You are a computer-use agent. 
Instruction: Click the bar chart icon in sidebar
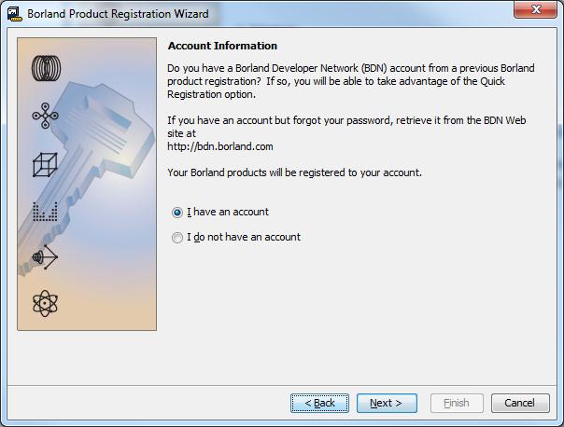[45, 212]
